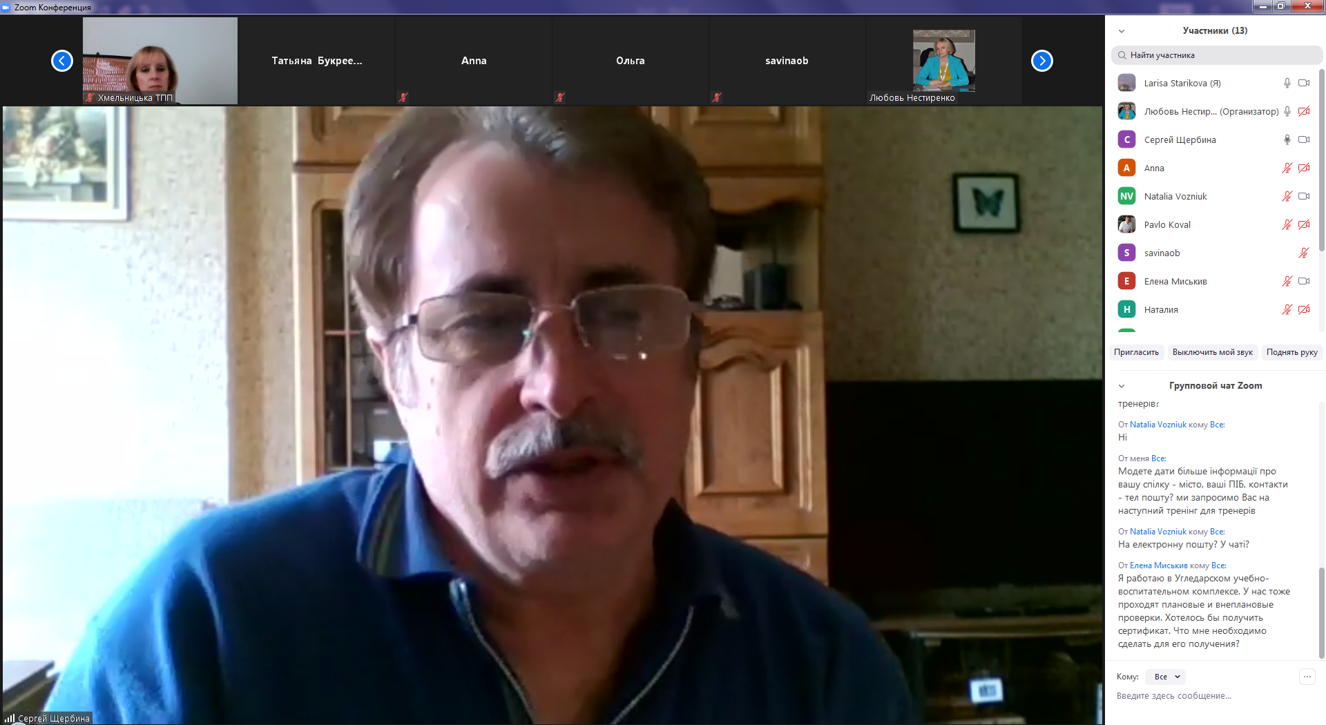
Task: Select the Ольга participant tile
Action: coord(631,61)
